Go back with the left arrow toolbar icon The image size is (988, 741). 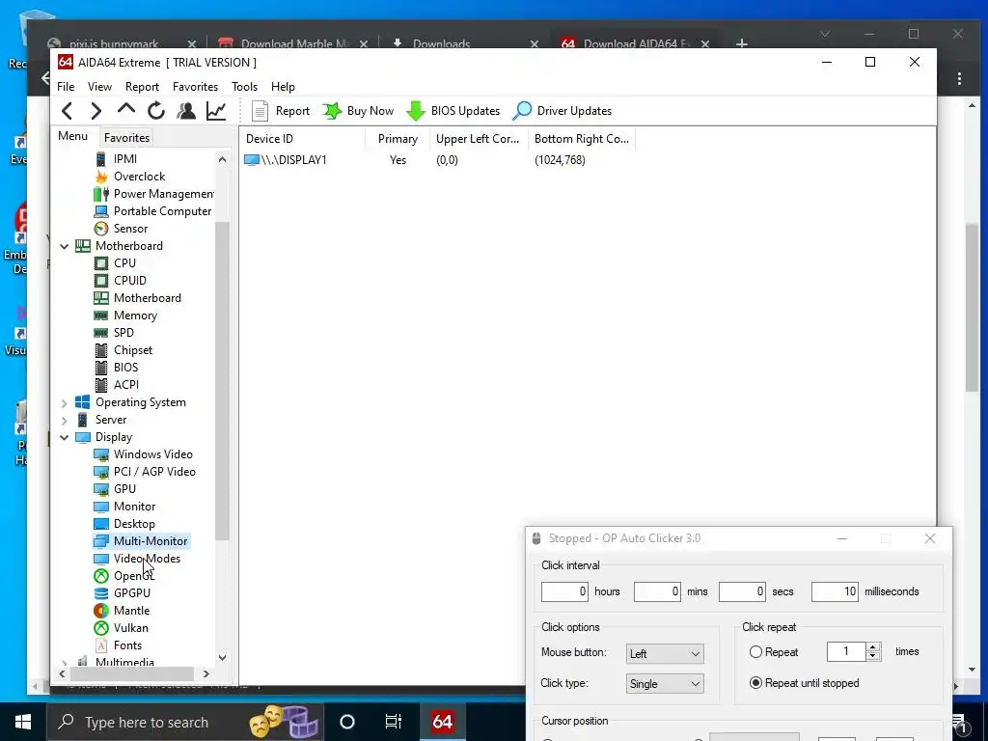coord(68,111)
